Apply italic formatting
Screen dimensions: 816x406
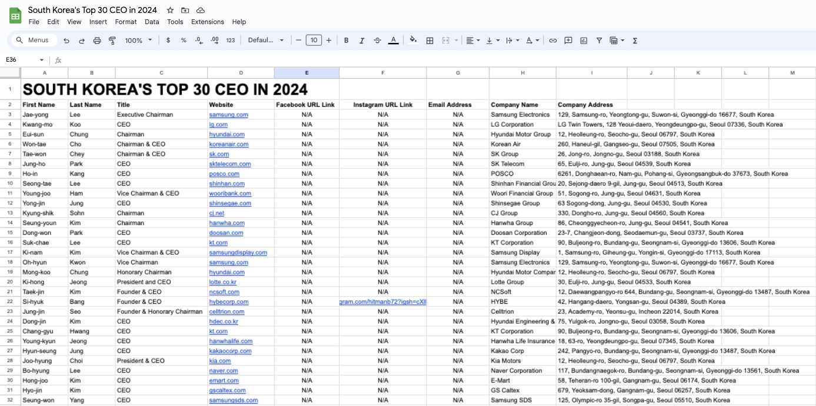362,41
